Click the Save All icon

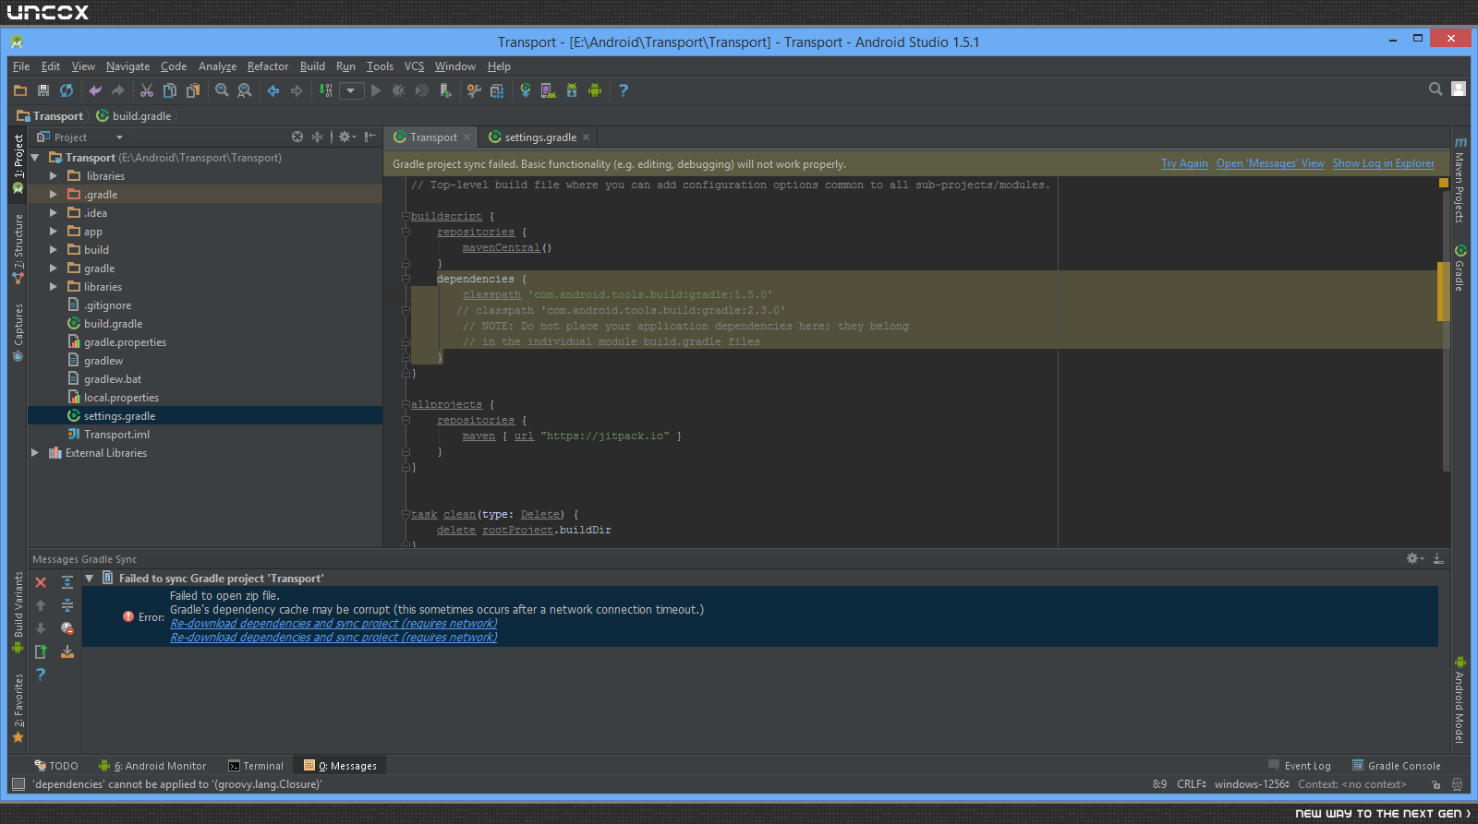(x=43, y=90)
